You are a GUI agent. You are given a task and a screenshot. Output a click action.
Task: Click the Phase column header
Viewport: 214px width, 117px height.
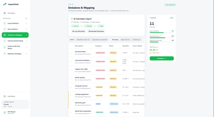click(x=111, y=46)
